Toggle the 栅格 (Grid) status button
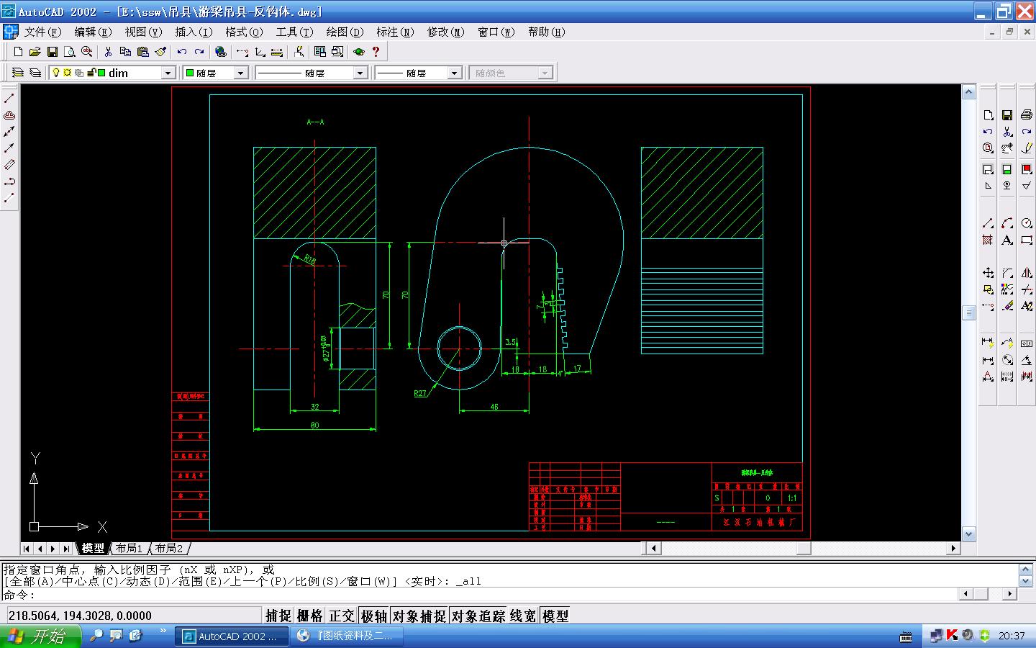The height and width of the screenshot is (648, 1036). (310, 616)
